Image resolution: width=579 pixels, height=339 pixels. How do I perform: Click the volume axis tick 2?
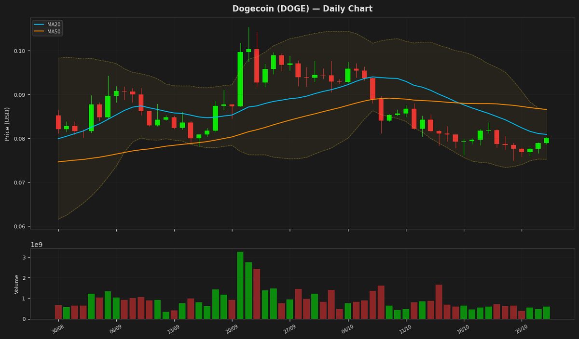point(24,278)
